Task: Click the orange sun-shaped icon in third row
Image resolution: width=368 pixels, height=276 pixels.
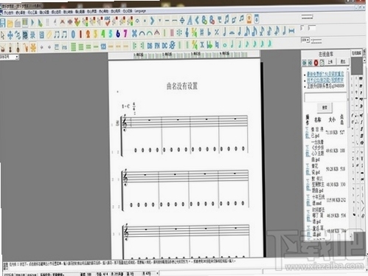Action: (x=33, y=47)
